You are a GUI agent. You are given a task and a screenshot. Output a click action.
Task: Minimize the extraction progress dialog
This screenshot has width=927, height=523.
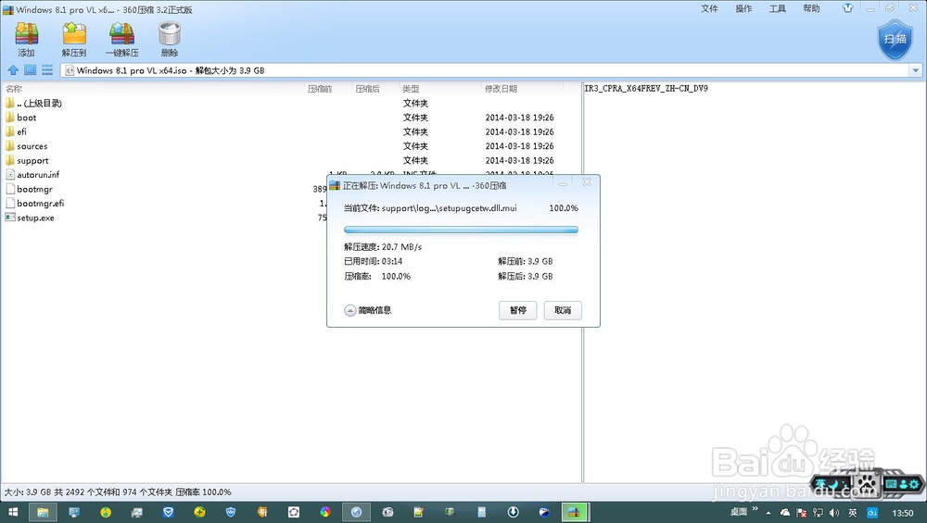coord(563,183)
